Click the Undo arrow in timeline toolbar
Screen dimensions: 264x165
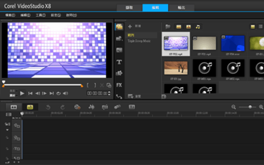pyautogui.click(x=48, y=107)
